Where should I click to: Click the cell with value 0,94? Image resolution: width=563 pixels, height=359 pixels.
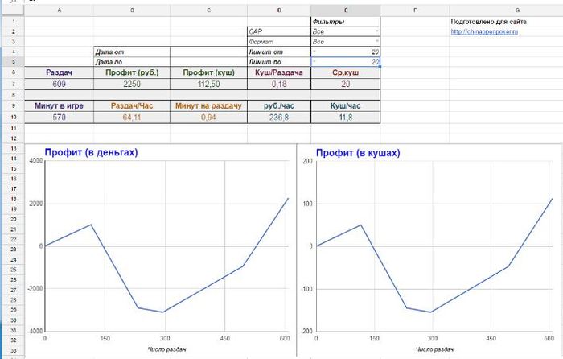click(208, 118)
